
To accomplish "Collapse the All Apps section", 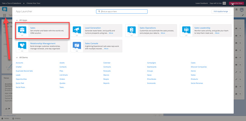I will [17, 20].
